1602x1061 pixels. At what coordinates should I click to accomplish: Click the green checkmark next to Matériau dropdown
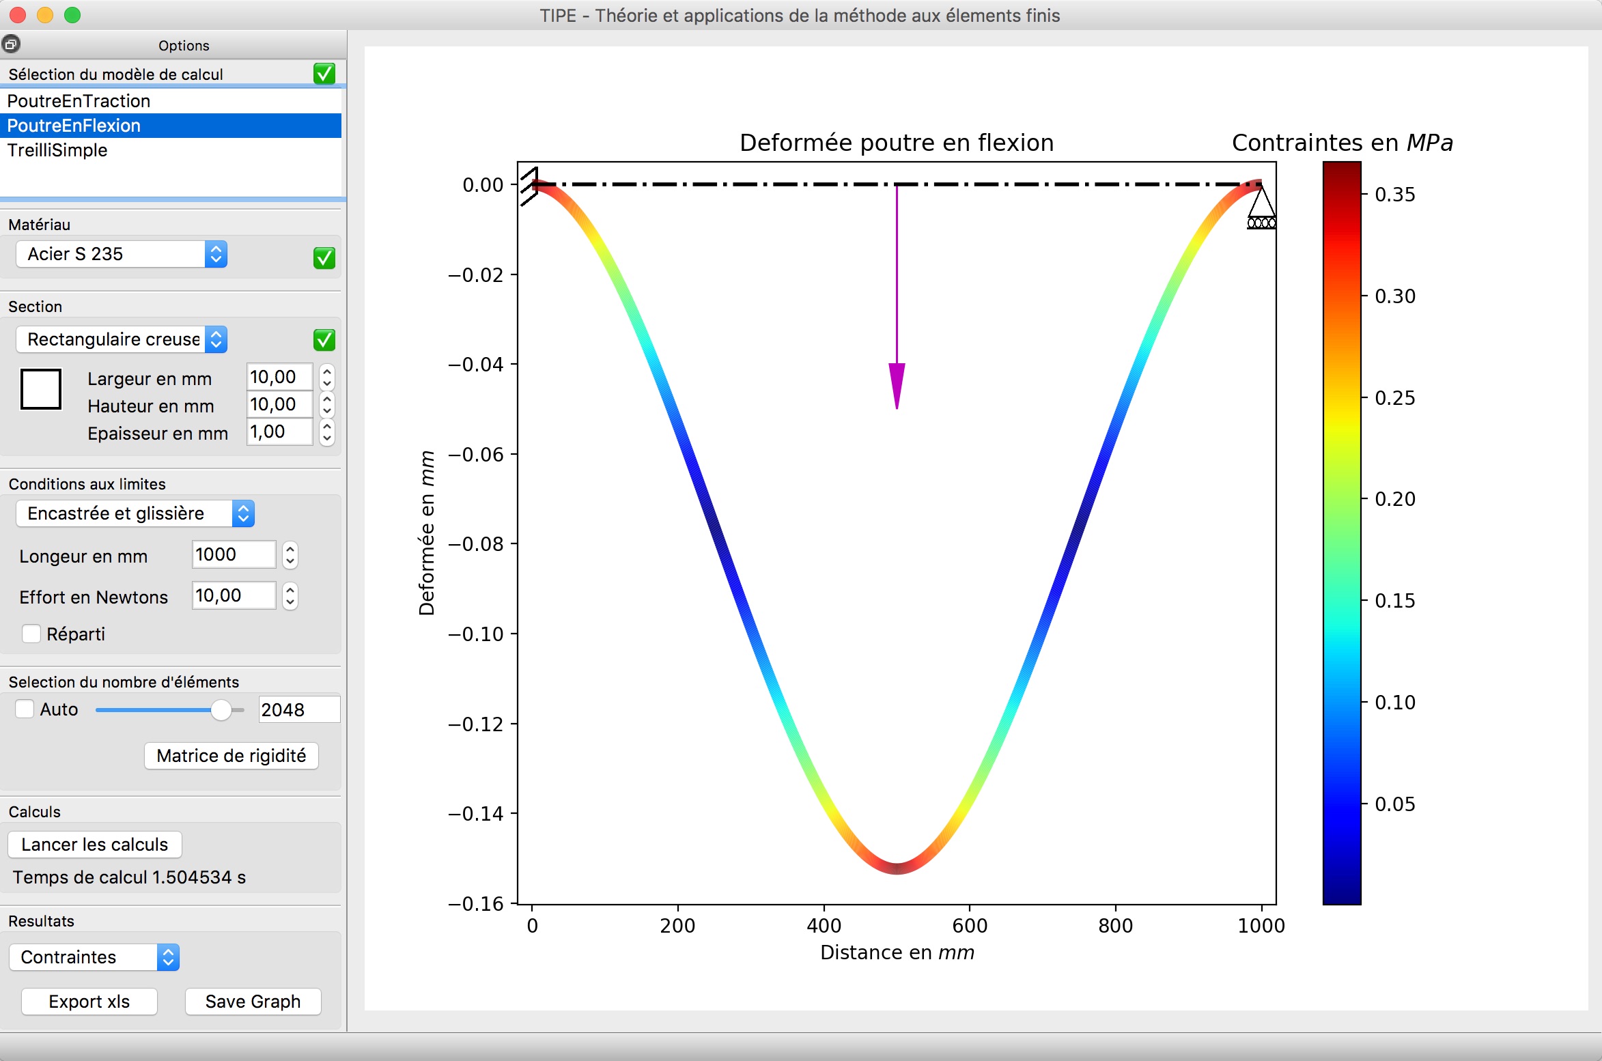324,257
